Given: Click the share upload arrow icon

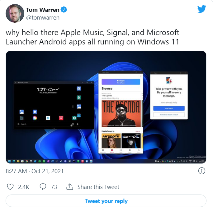Looking at the screenshot, I should tap(70, 187).
